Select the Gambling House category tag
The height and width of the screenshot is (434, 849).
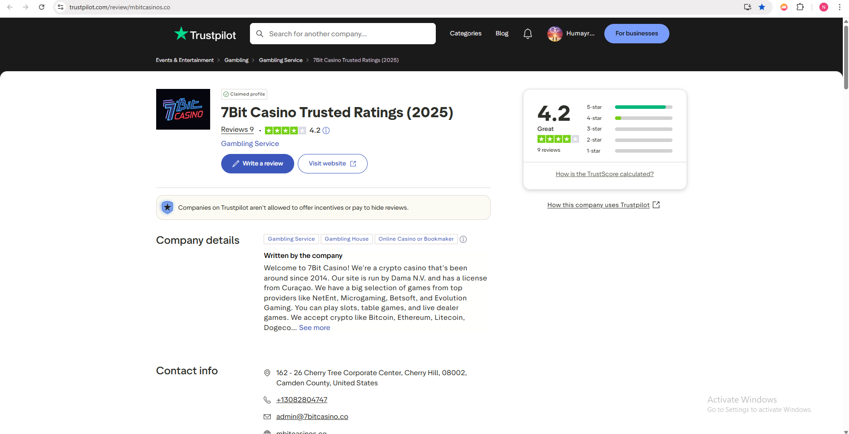[346, 239]
